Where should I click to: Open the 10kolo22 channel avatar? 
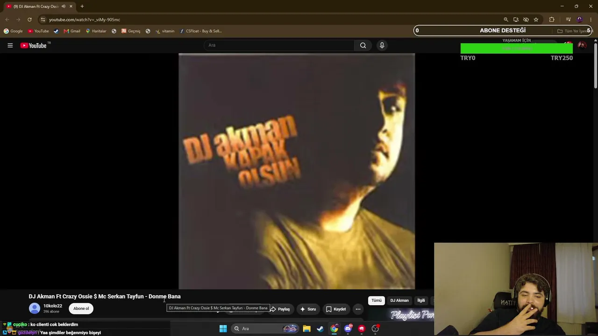click(x=35, y=308)
